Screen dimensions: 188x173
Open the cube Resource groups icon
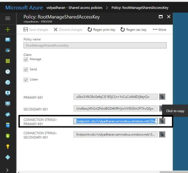tap(8, 50)
